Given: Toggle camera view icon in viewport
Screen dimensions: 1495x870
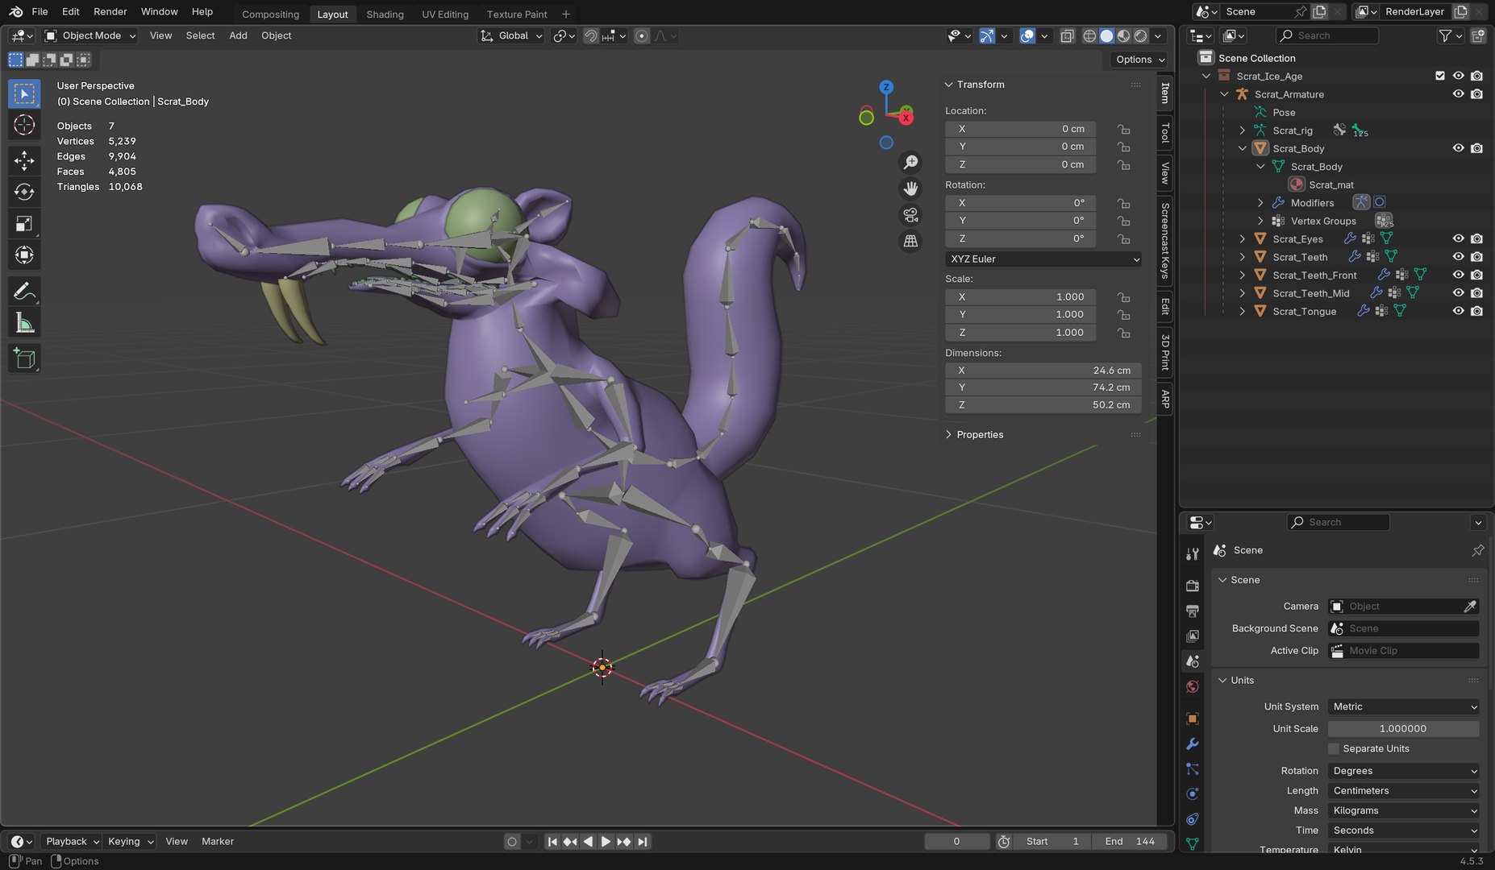Looking at the screenshot, I should coord(910,215).
